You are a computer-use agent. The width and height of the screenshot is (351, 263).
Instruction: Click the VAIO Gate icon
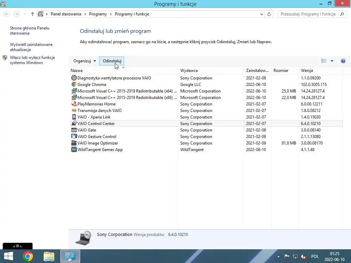point(74,130)
